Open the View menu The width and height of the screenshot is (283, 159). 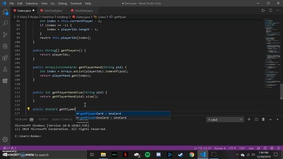click(44, 3)
